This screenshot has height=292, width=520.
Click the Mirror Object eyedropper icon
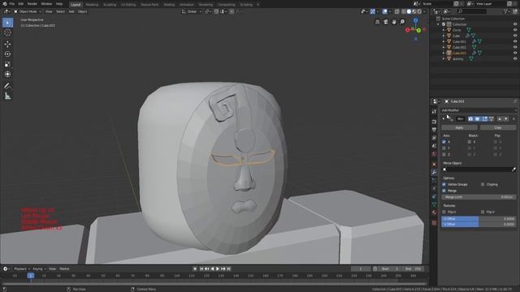(x=513, y=170)
